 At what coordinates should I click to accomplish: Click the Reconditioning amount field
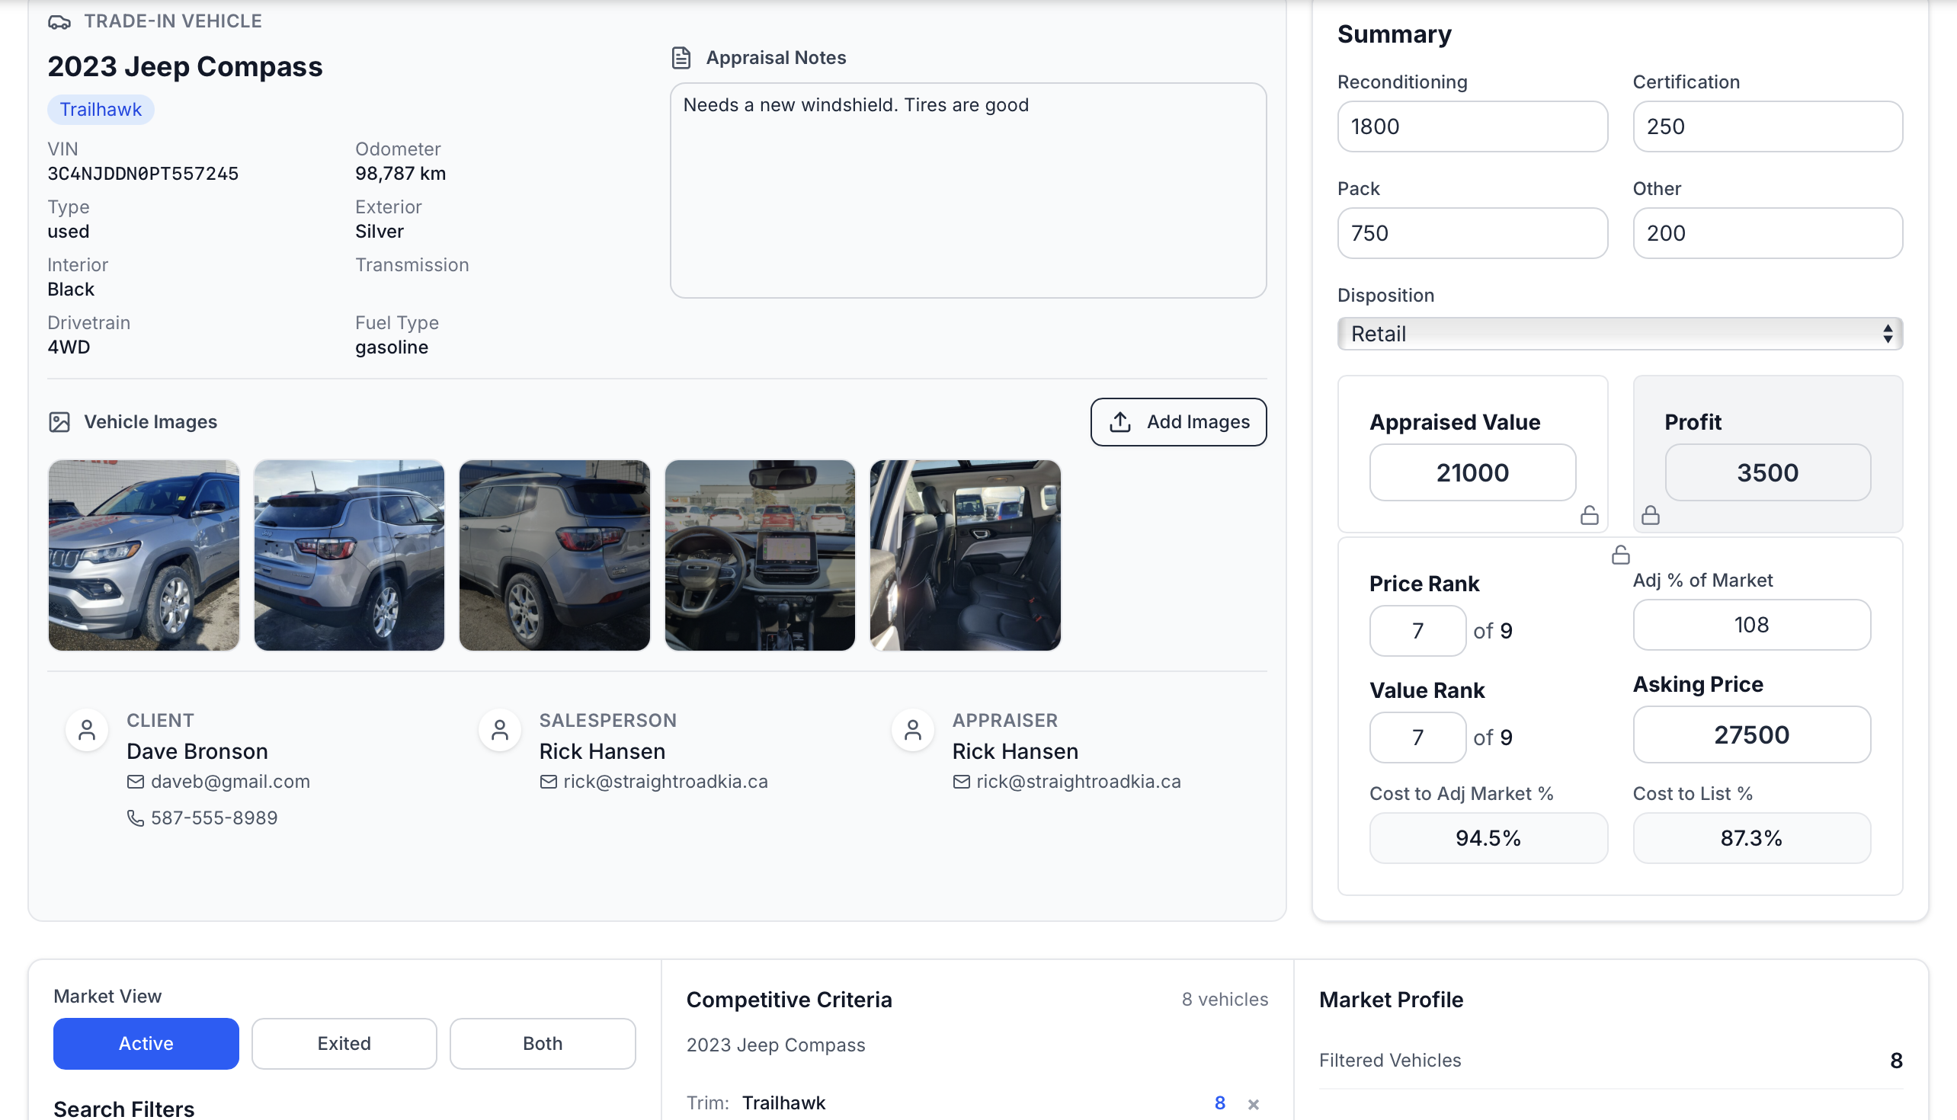point(1472,126)
